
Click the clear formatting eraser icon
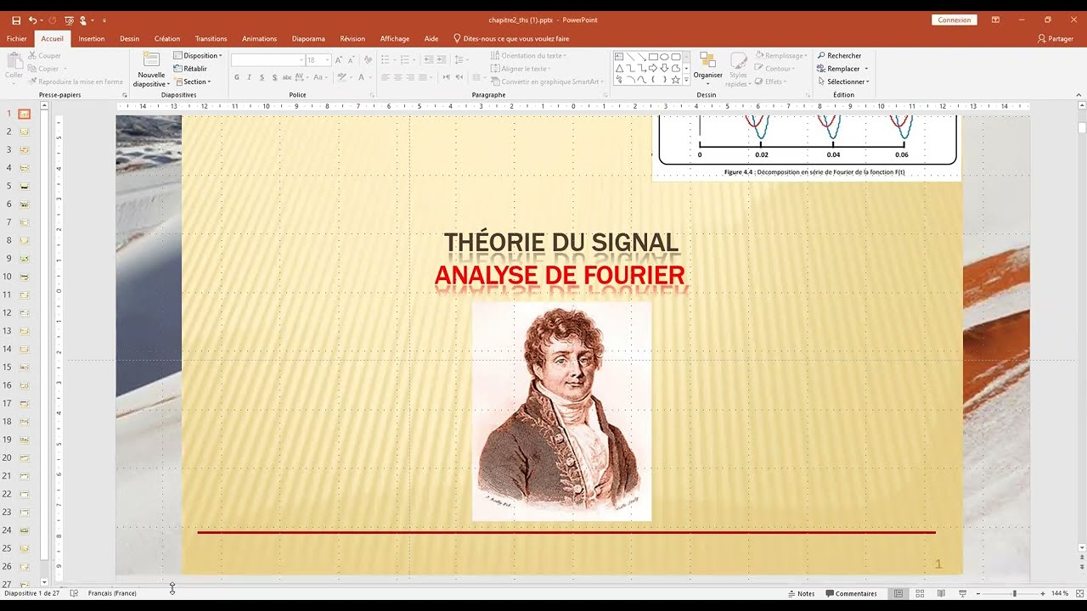(366, 60)
